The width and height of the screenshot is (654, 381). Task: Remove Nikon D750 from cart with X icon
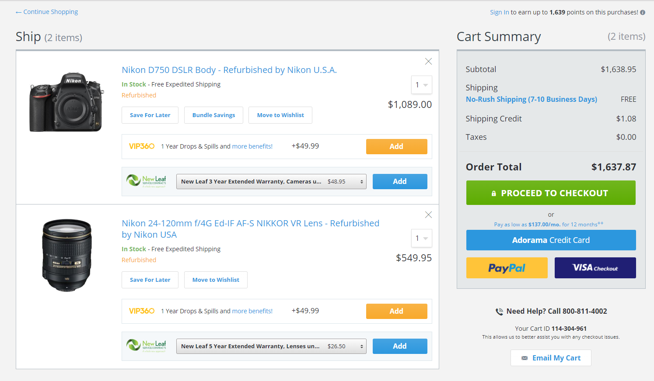click(x=428, y=62)
